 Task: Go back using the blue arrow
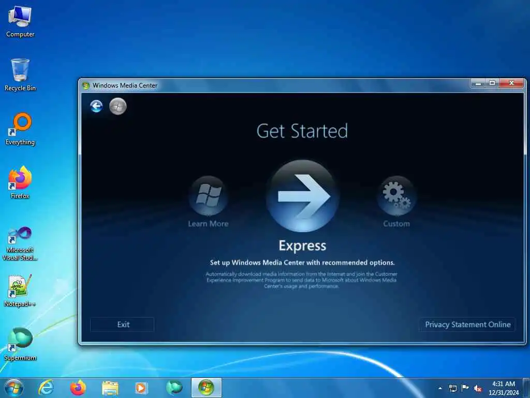96,106
